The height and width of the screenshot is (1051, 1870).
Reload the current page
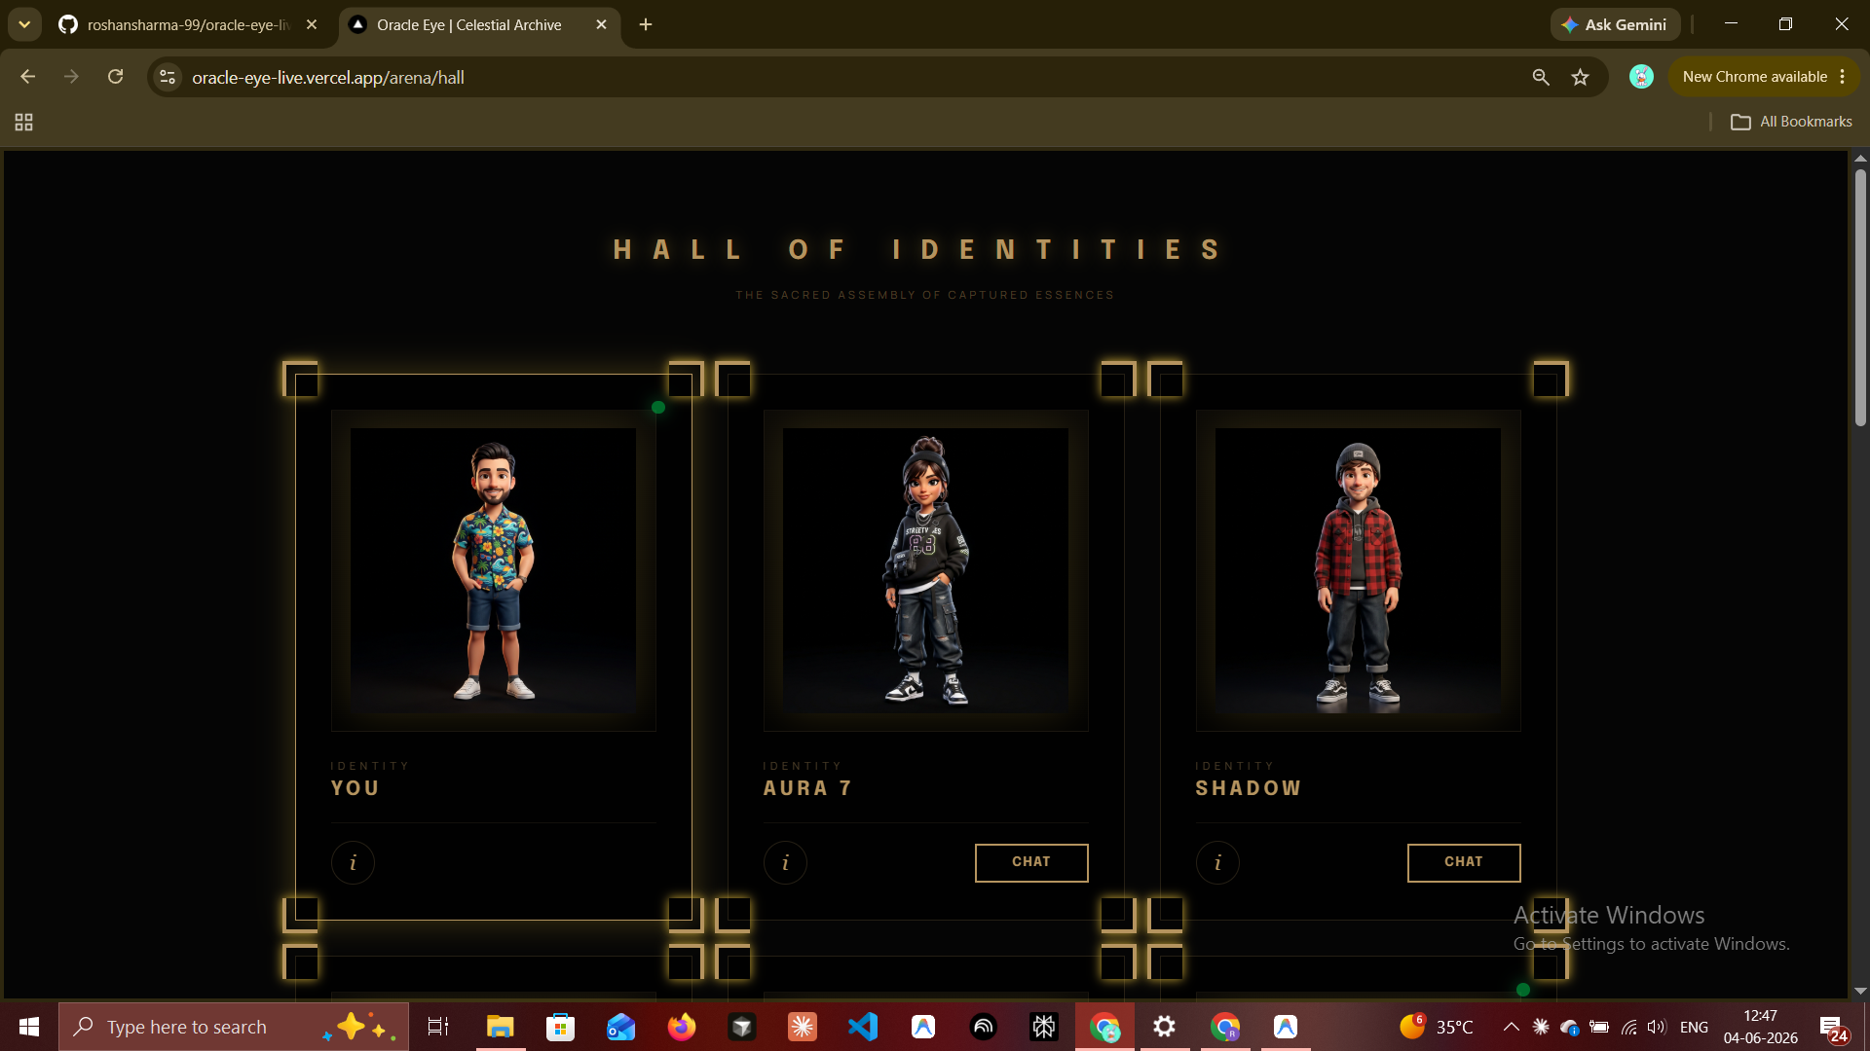[x=115, y=77]
